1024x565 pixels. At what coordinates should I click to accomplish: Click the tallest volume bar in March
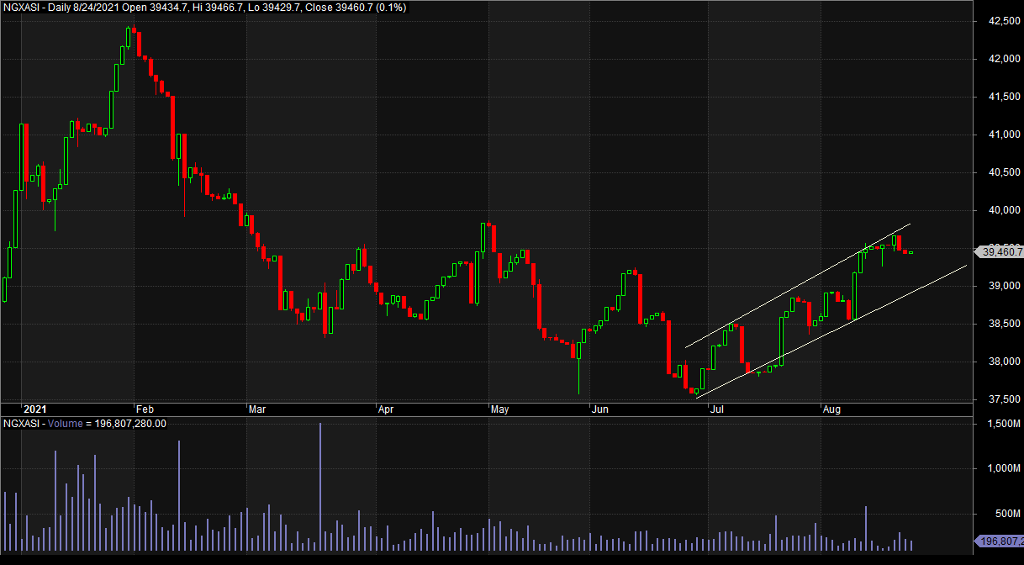coord(320,488)
